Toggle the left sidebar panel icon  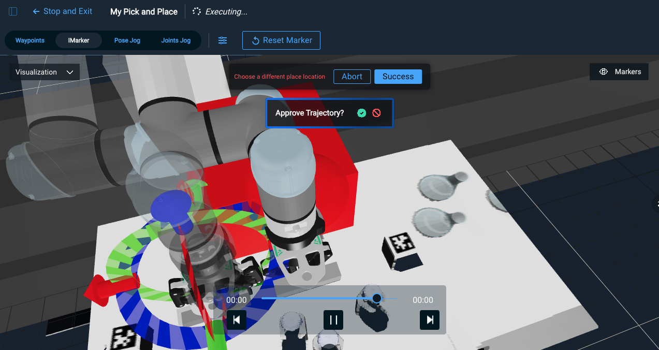(x=13, y=11)
